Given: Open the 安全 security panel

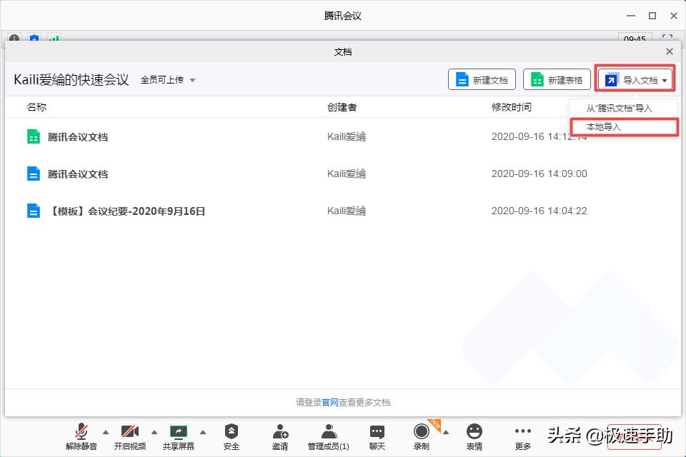Looking at the screenshot, I should coord(231,436).
